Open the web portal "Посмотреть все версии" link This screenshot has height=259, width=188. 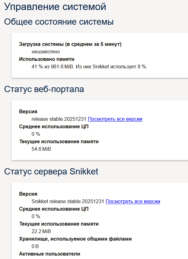click(115, 119)
